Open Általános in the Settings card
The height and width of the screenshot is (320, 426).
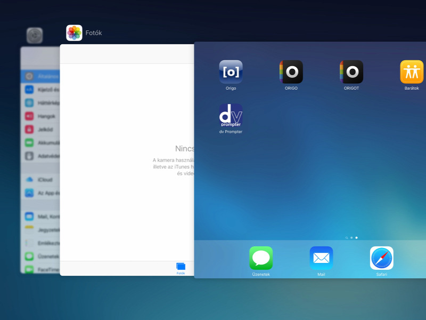[40, 76]
